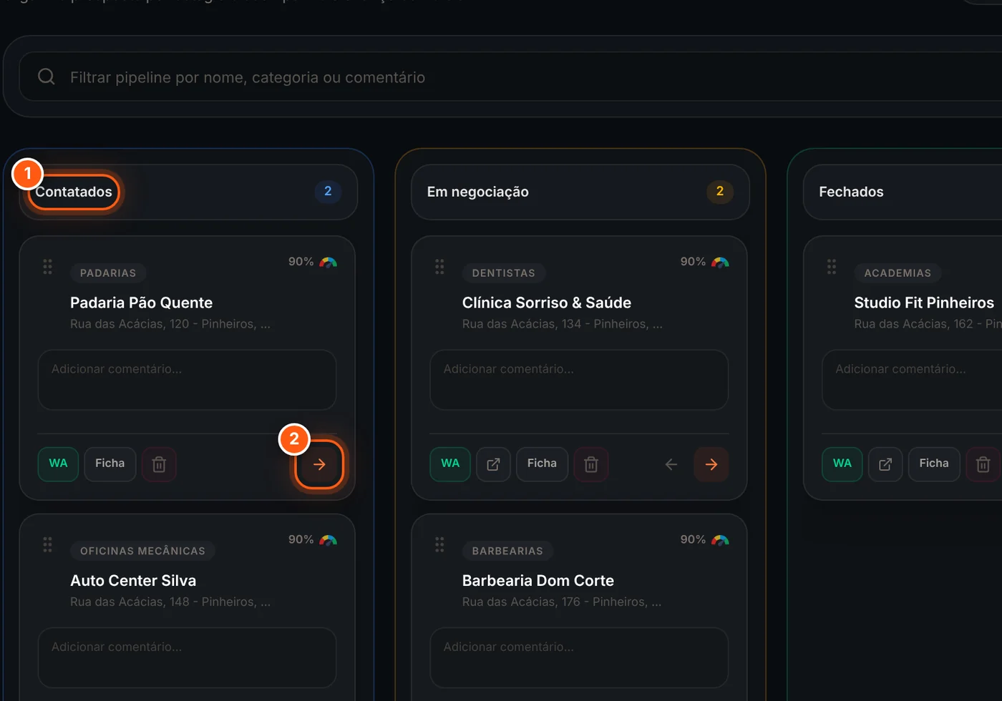Open Ficha for Padaria Pão Quente

click(110, 464)
